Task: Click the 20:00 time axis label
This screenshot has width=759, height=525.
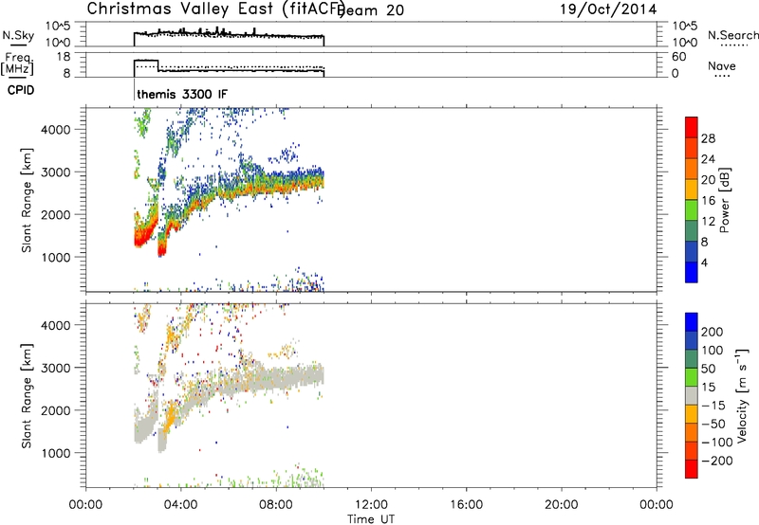Action: click(x=562, y=505)
